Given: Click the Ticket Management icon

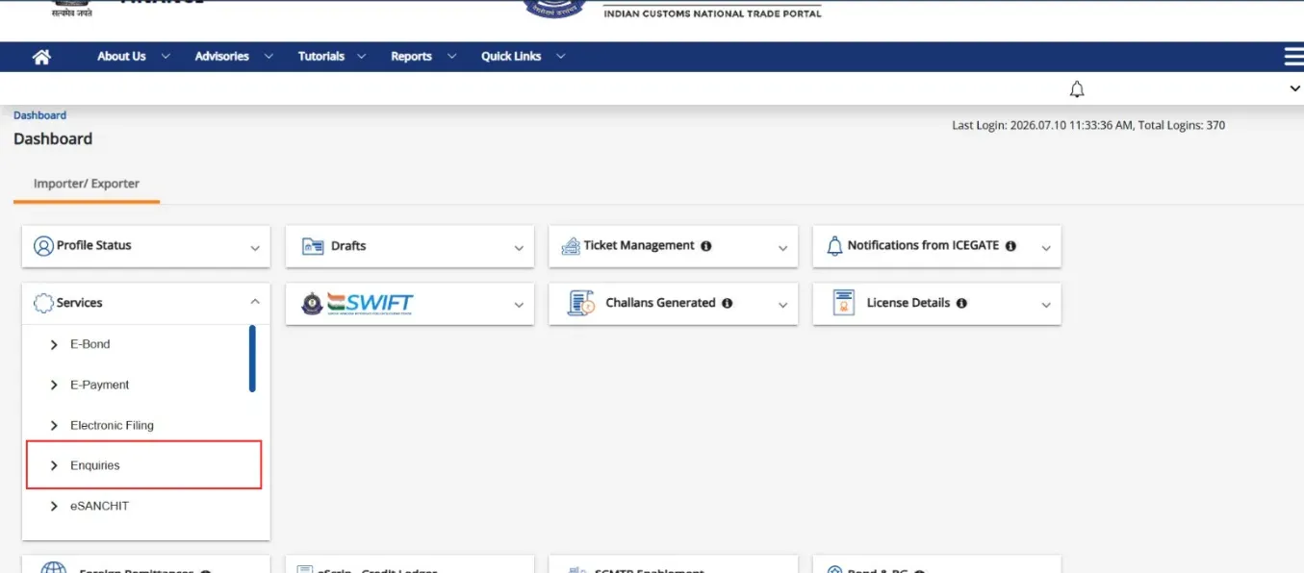Looking at the screenshot, I should tap(570, 246).
